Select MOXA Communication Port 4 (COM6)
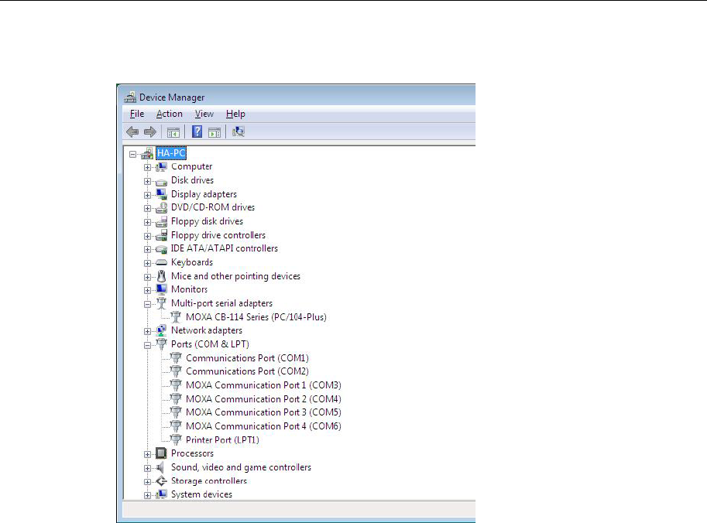The image size is (707, 523). point(263,426)
